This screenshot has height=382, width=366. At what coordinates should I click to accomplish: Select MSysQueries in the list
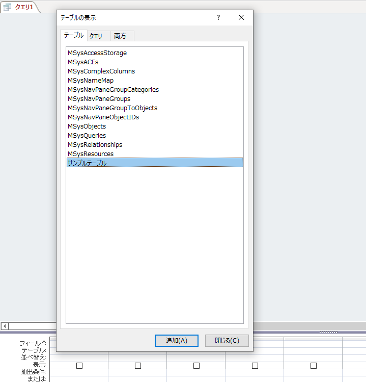(x=155, y=136)
